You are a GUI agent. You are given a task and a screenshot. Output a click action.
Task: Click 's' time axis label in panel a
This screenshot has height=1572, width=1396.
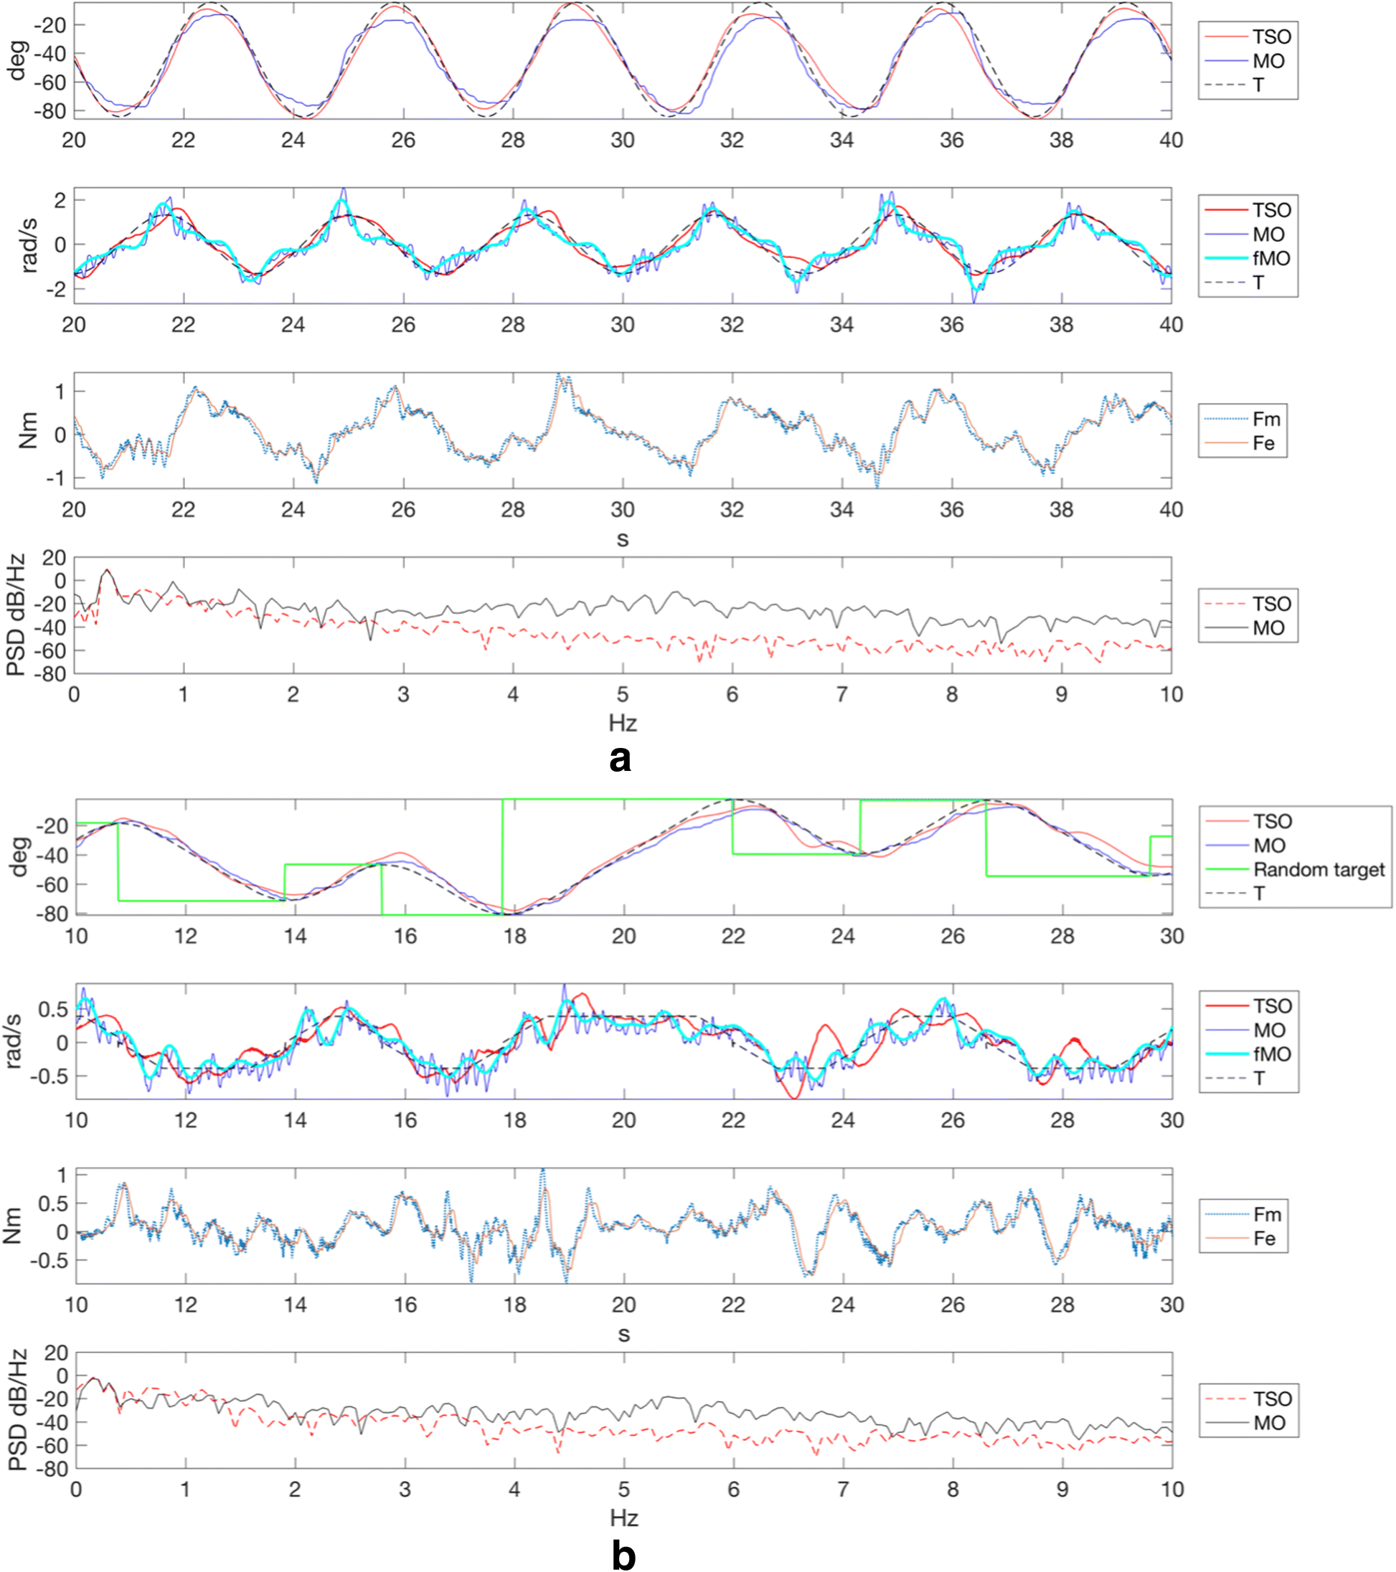622,540
